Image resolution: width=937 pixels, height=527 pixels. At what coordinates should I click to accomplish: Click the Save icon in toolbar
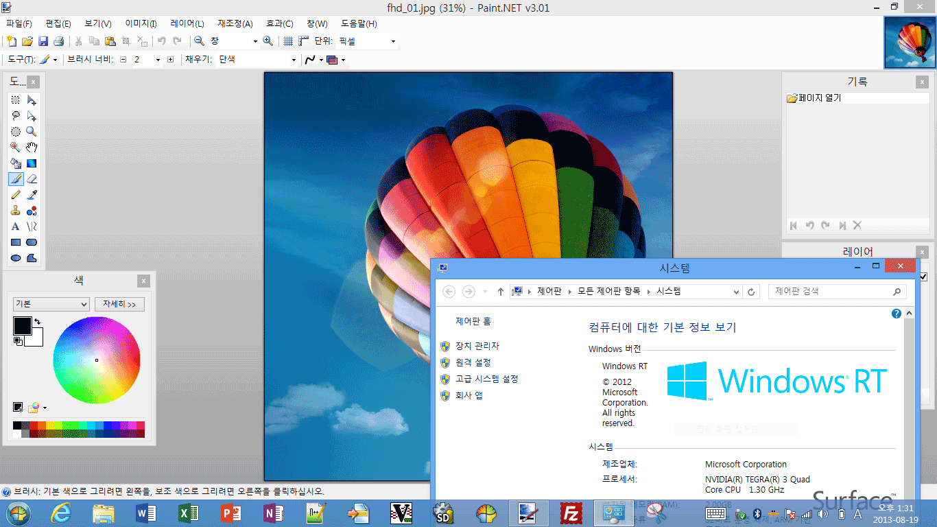point(43,41)
